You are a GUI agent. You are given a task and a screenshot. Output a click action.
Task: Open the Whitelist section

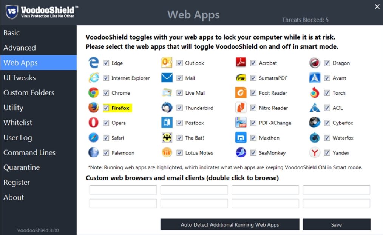[39, 123]
